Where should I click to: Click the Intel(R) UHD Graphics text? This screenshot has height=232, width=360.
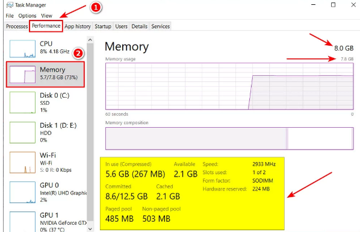point(63,193)
